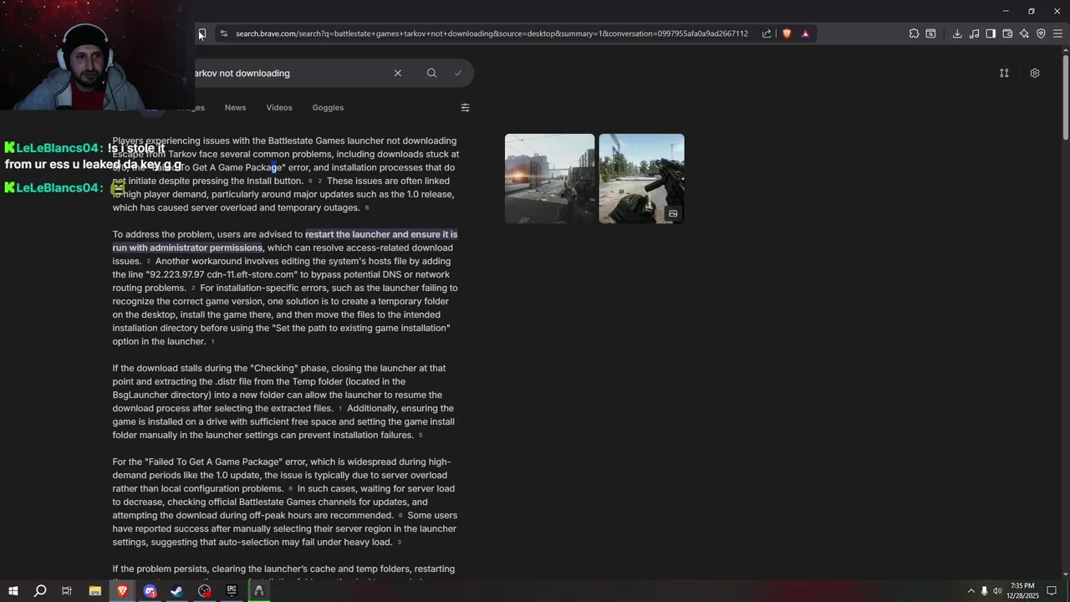Open File Explorer from the taskbar
The height and width of the screenshot is (602, 1070).
pyautogui.click(x=94, y=591)
